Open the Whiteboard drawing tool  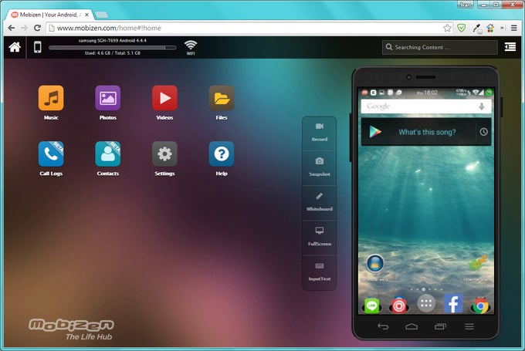point(320,202)
